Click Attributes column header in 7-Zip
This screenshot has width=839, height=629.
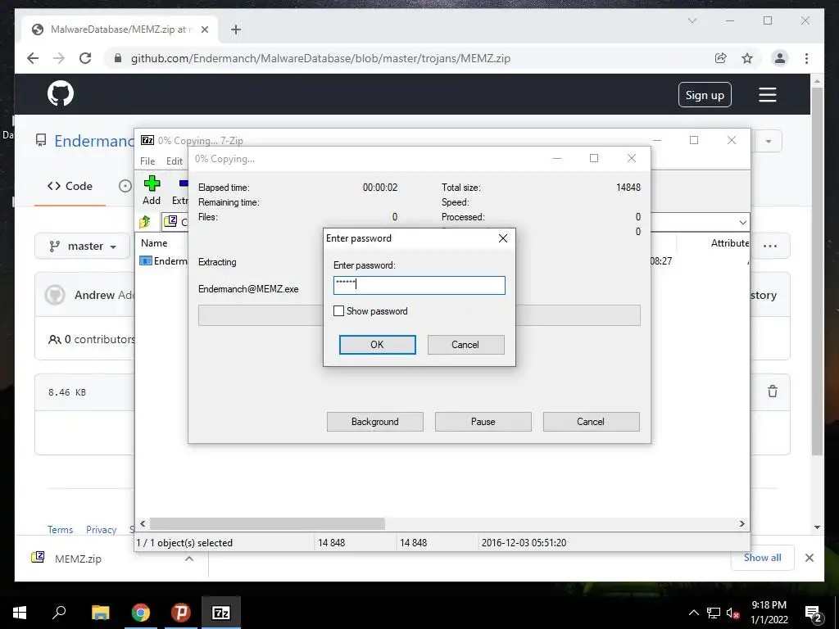click(730, 242)
